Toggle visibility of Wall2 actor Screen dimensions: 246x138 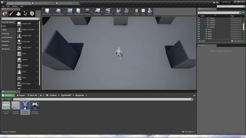pos(199,34)
